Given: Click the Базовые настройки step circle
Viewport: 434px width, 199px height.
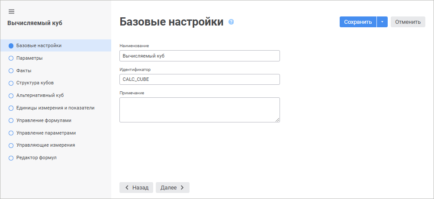Looking at the screenshot, I should click(x=11, y=45).
